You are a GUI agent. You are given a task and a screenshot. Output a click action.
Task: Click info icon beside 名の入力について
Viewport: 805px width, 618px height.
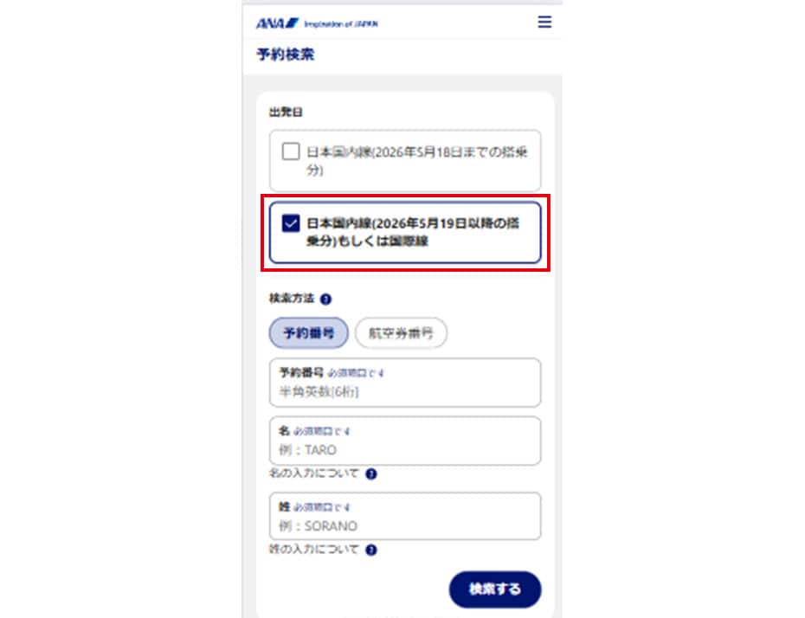(x=370, y=473)
